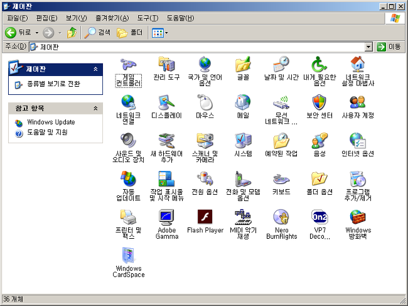Image resolution: width=408 pixels, height=306 pixels.
Task: Click the 뒤로 back button
Action: tap(19, 33)
